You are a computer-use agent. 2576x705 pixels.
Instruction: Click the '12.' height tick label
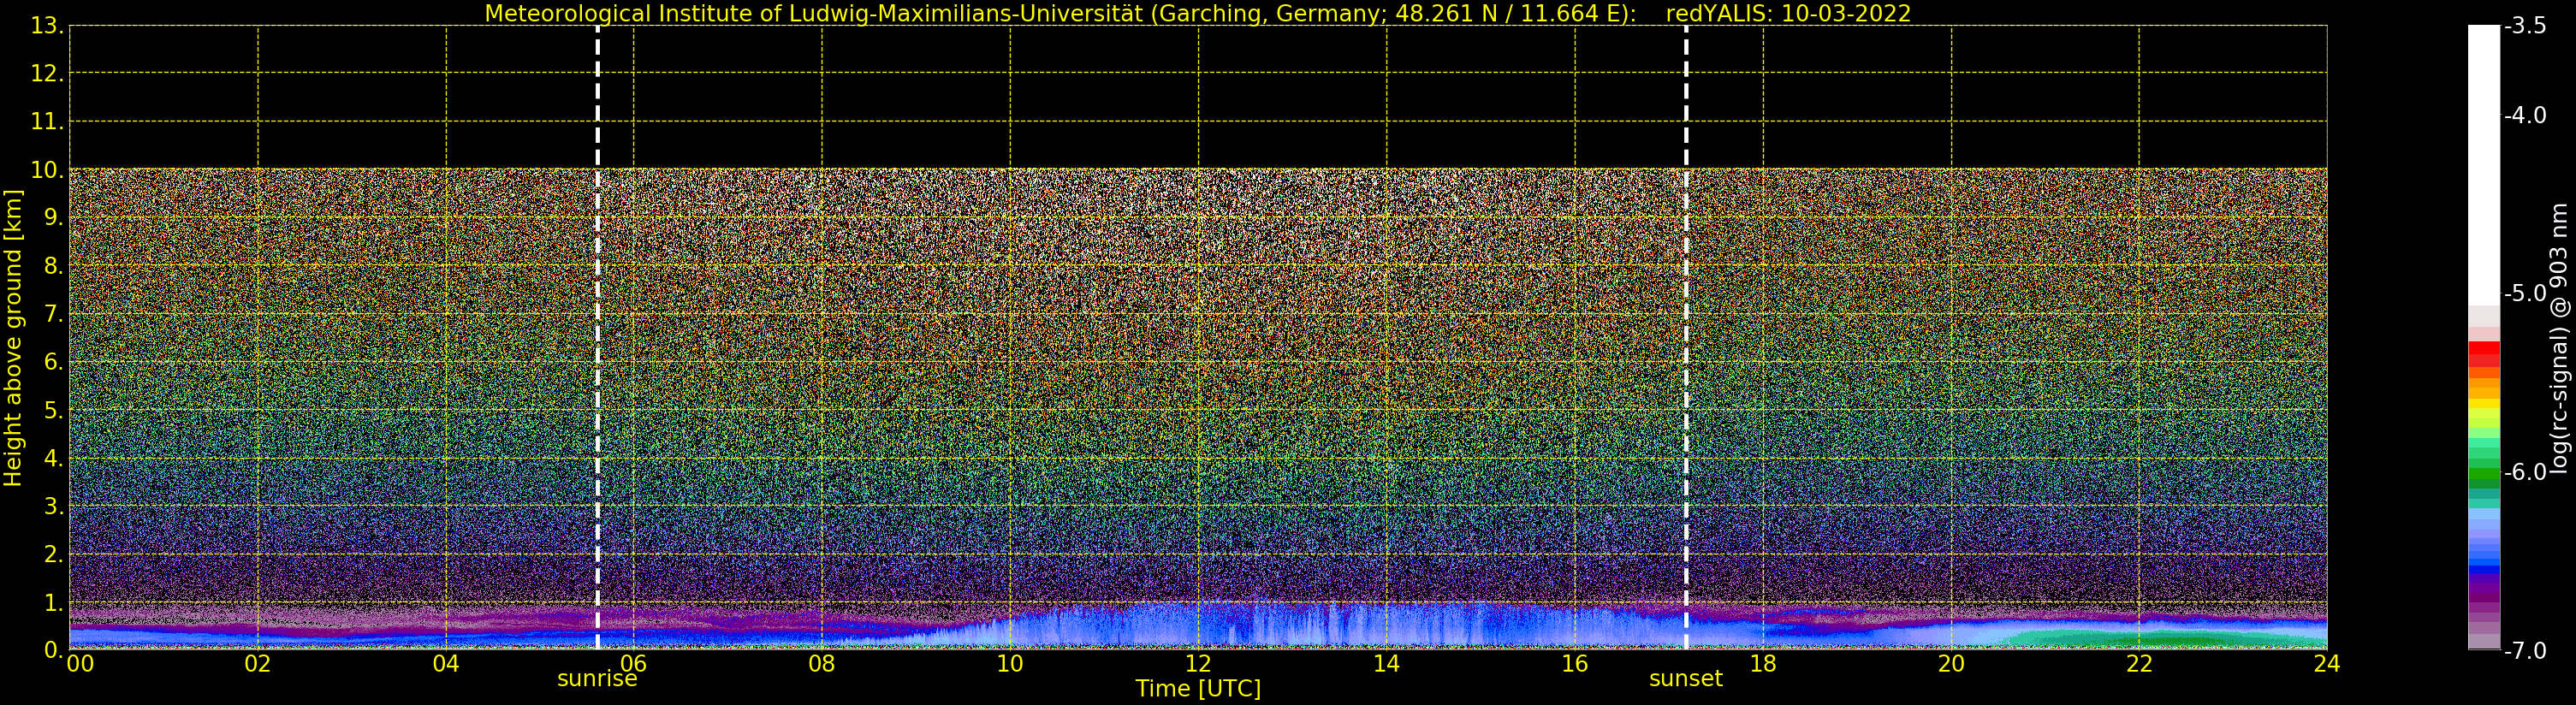[47, 74]
